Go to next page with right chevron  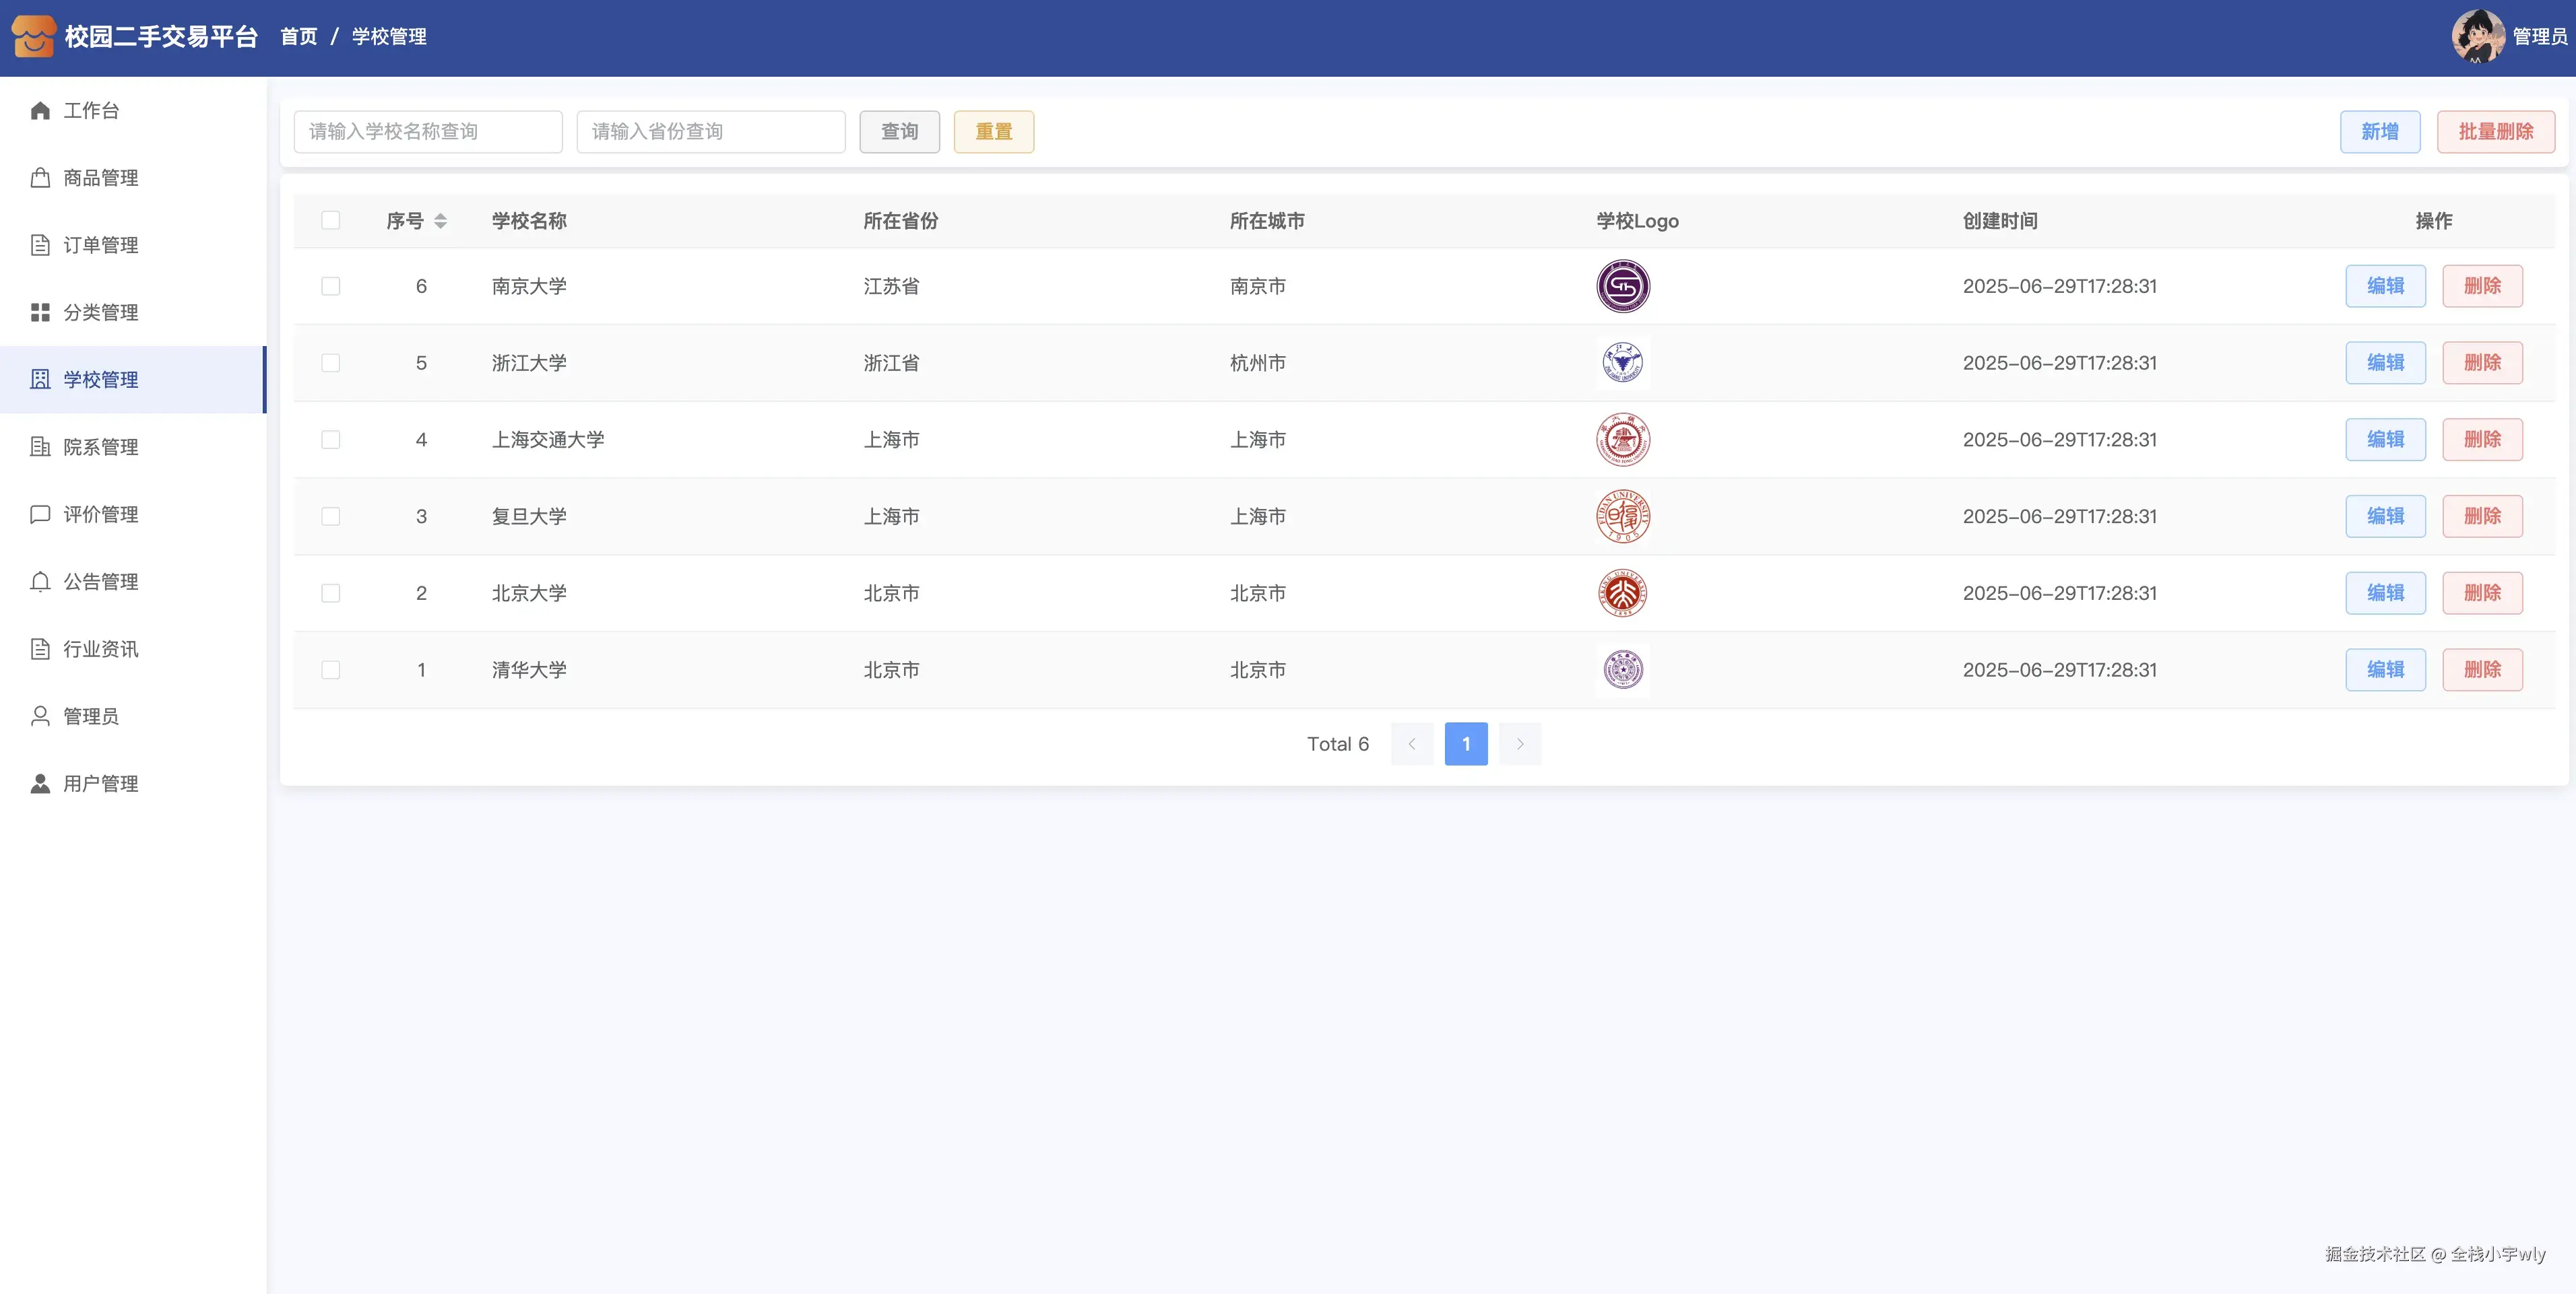click(x=1519, y=745)
